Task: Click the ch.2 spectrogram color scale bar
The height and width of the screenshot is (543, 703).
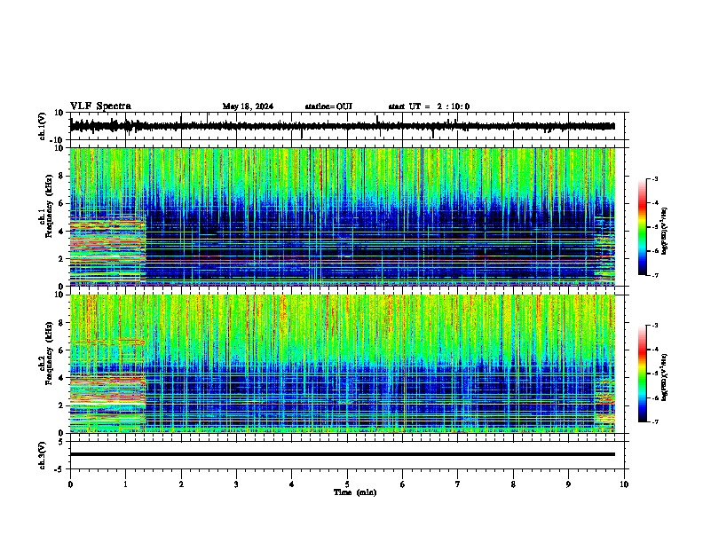Action: [x=643, y=374]
